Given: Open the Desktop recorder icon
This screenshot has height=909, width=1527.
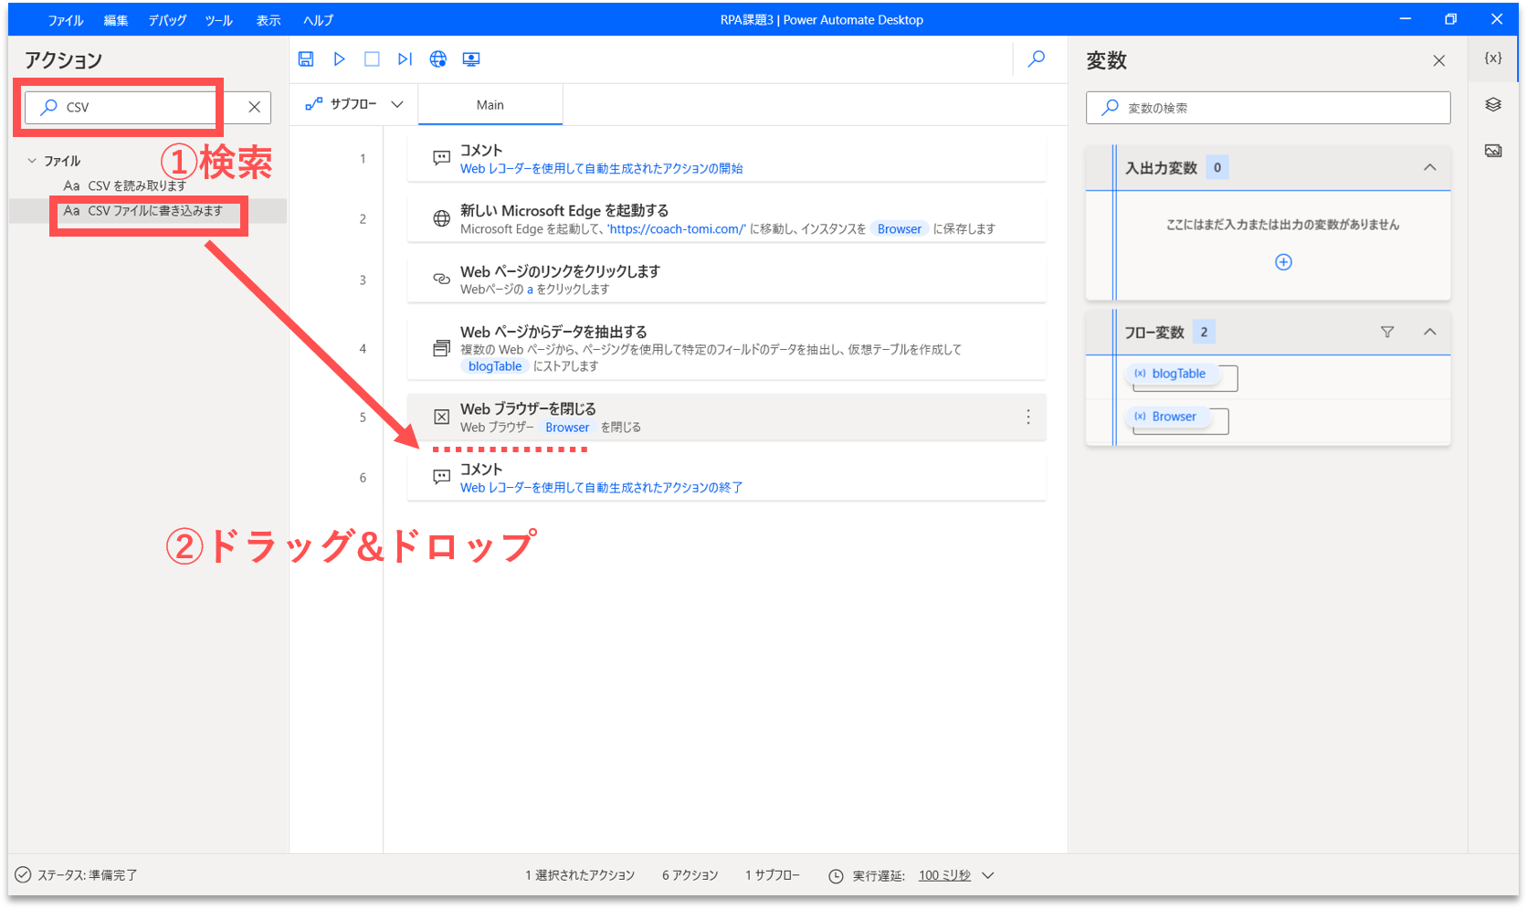Looking at the screenshot, I should click(x=471, y=59).
